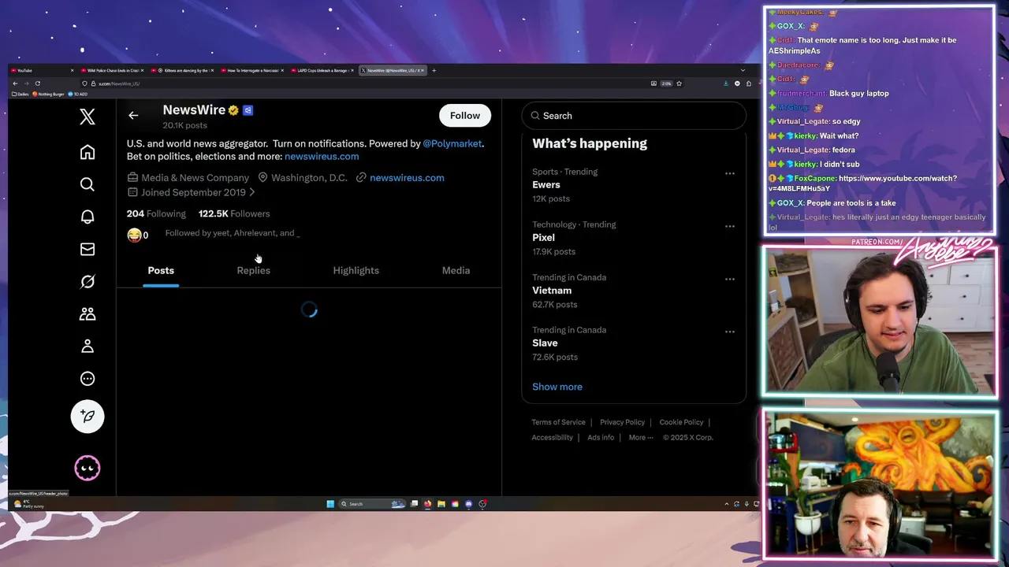This screenshot has width=1009, height=567.
Task: Open Dailies bookmarks folder
Action: pos(20,94)
